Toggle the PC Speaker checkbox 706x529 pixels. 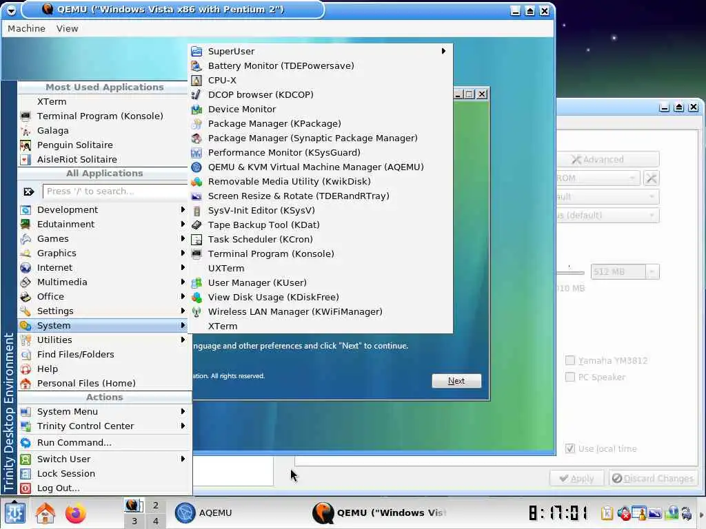[570, 377]
